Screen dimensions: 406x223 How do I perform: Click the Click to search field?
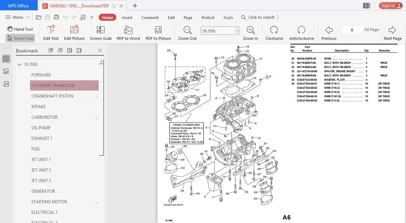[258, 17]
